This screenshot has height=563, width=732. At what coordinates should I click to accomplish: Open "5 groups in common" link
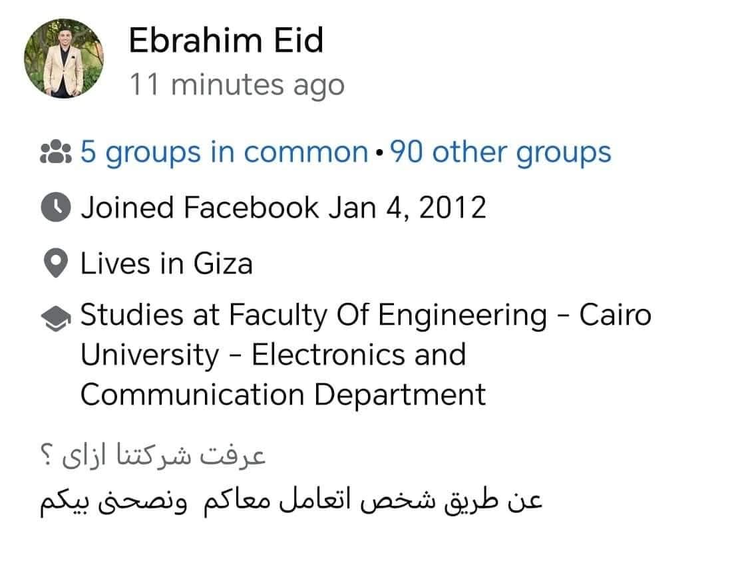224,152
